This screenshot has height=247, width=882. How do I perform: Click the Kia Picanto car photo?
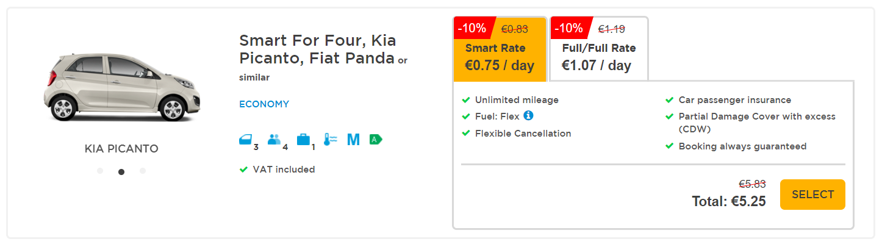coord(121,87)
